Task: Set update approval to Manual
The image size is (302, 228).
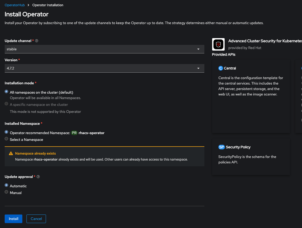Action: [x=6, y=192]
